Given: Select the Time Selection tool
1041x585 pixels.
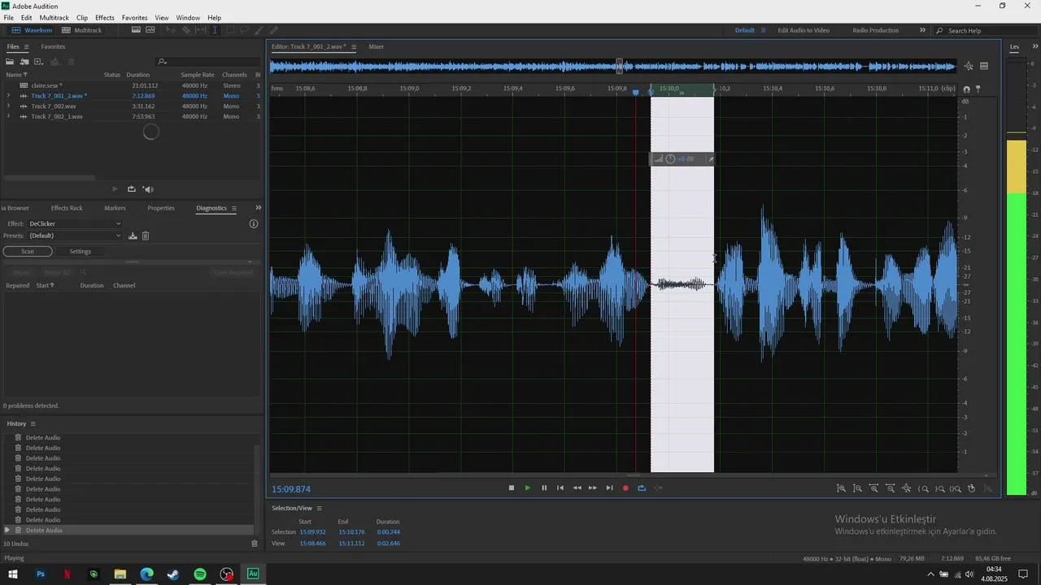Looking at the screenshot, I should pyautogui.click(x=215, y=30).
